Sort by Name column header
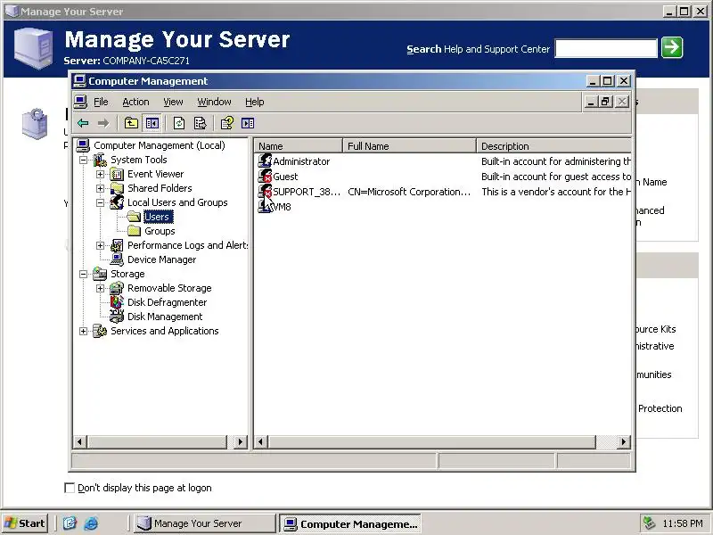 click(x=298, y=146)
